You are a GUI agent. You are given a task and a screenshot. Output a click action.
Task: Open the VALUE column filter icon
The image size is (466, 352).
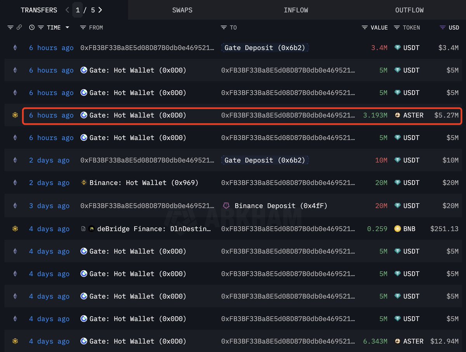pos(365,28)
